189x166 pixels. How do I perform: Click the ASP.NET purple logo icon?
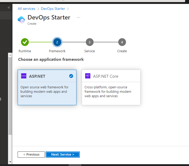[24, 76]
